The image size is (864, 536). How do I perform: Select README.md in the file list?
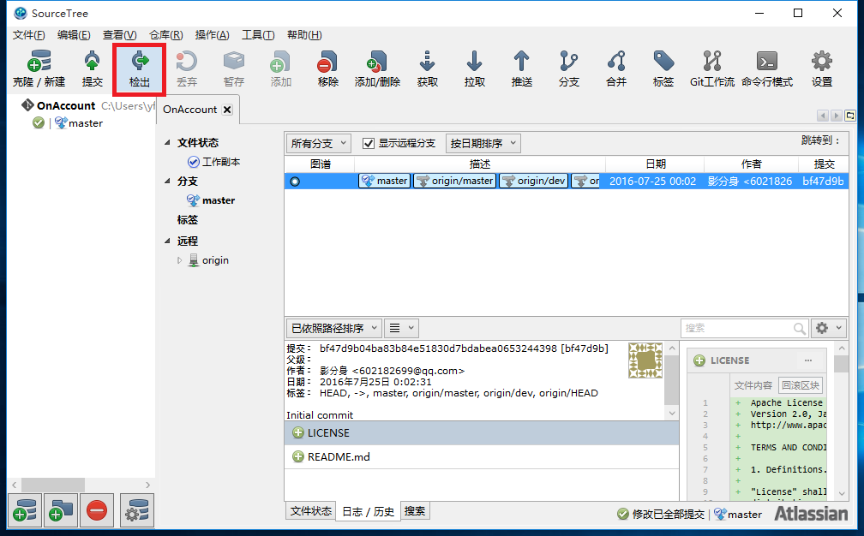(x=482, y=456)
